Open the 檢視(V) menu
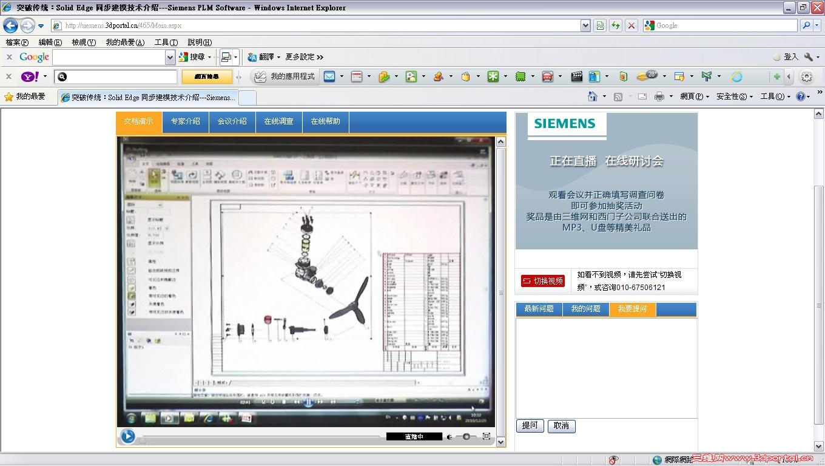The height and width of the screenshot is (466, 825). point(84,42)
